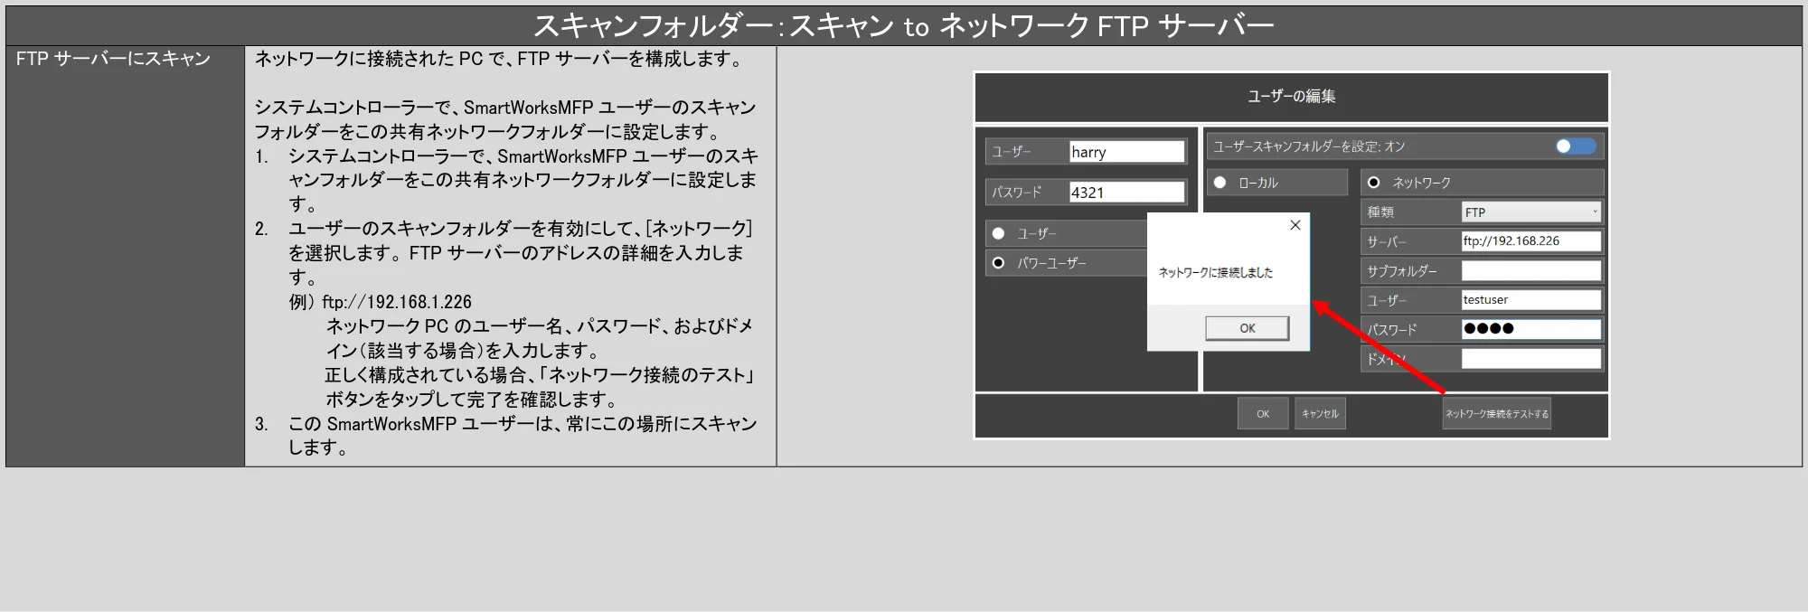The image size is (1808, 612).
Task: Confirm the network connected popup with OK
Action: point(1247,328)
